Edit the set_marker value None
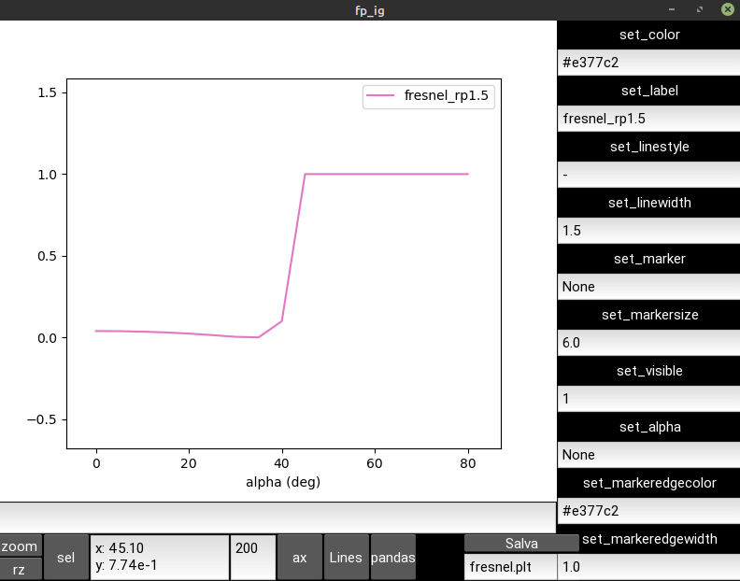This screenshot has height=581, width=740. click(x=648, y=287)
